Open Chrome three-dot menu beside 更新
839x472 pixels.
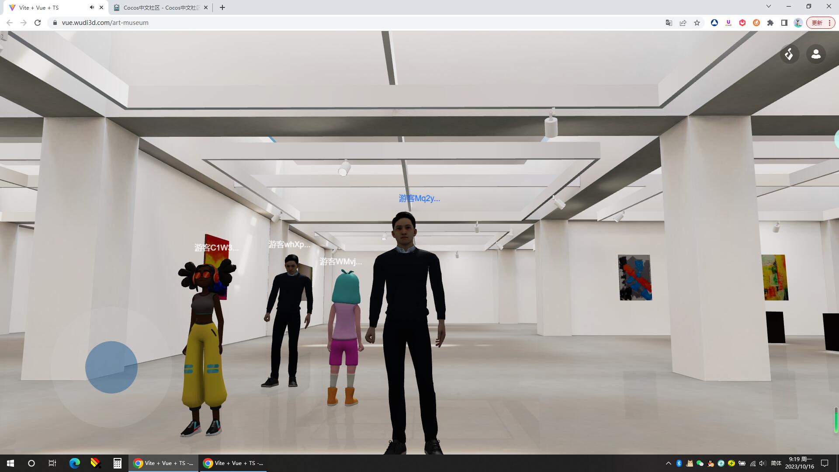tap(829, 23)
